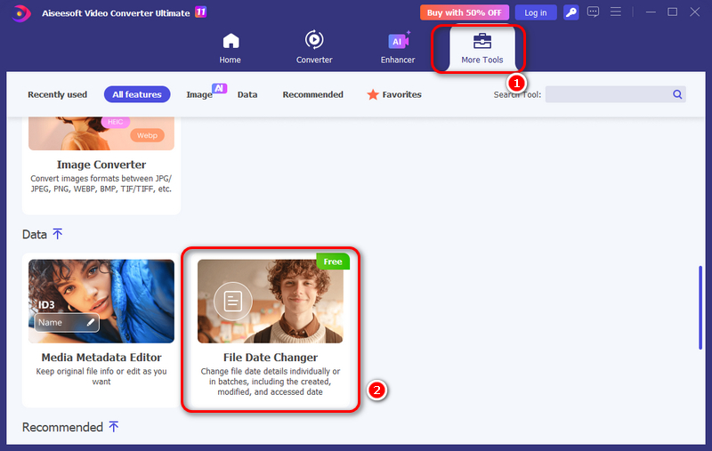
Task: Minimize the application window
Action: 651,12
